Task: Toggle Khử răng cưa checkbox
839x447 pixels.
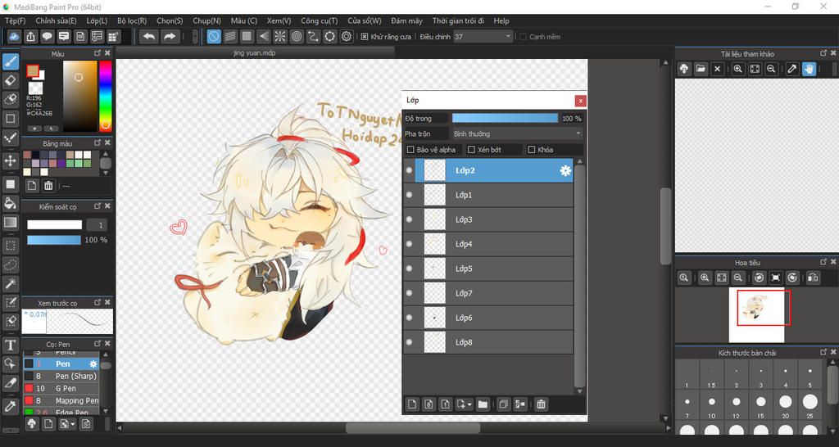Action: pos(365,37)
